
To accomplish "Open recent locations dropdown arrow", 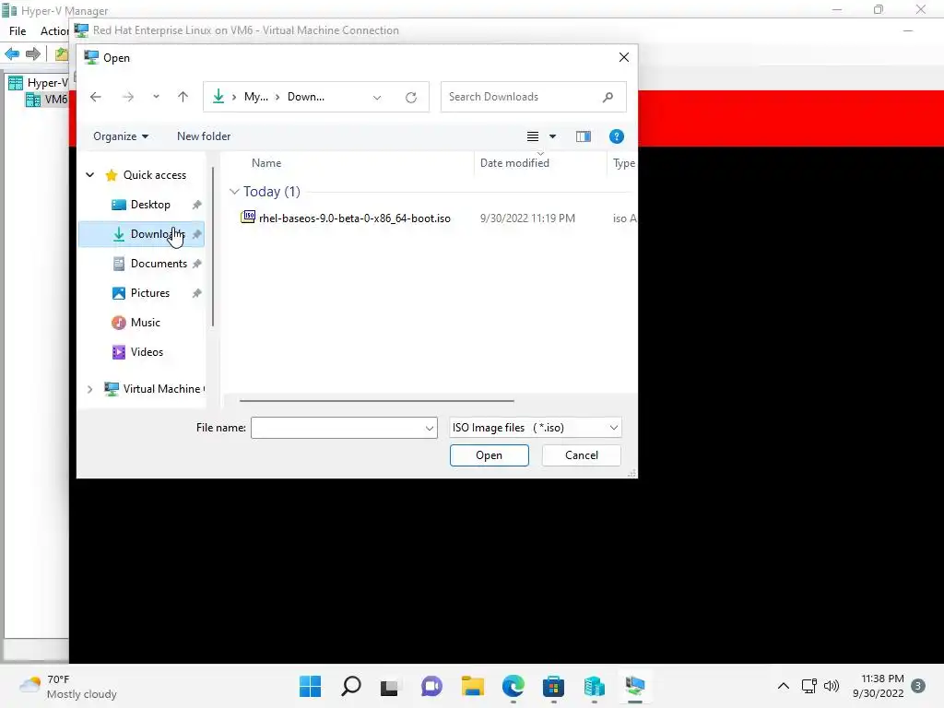I will (x=156, y=97).
